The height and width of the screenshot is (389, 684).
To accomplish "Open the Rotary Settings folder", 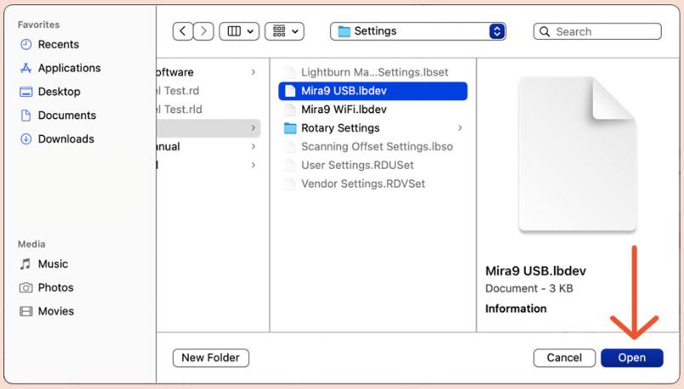I will [373, 128].
